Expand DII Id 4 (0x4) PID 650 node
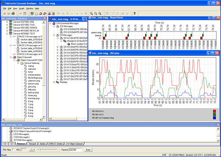Viewport: 221px width, 157px height. click(x=58, y=47)
